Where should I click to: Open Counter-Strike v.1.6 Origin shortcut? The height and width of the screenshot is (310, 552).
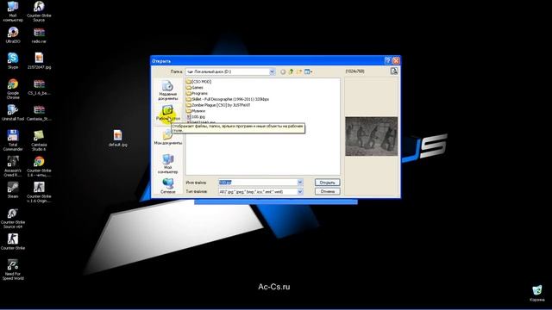[x=39, y=192]
